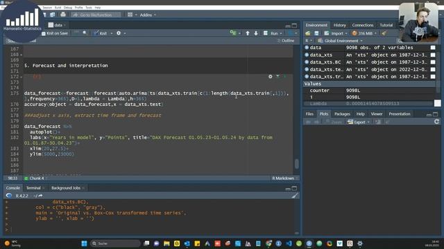Open Visual Studio Code from the taskbar

289,243
